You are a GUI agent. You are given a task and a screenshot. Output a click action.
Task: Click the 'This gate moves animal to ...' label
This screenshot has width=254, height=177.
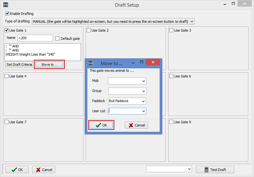click(112, 70)
